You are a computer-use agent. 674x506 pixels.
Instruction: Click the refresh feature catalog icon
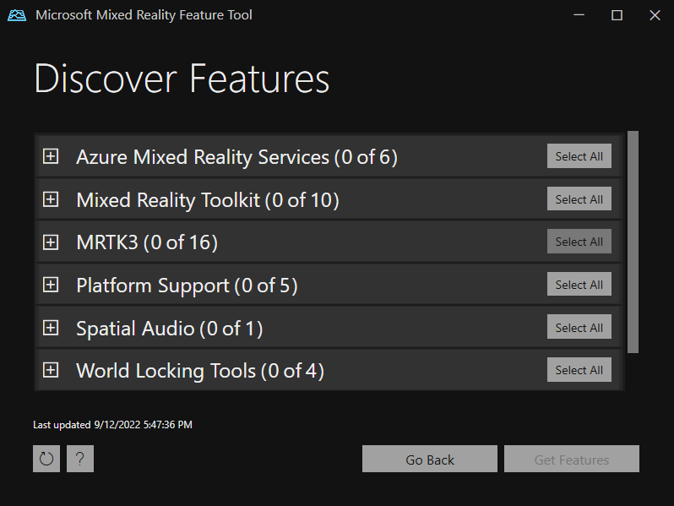click(x=46, y=459)
